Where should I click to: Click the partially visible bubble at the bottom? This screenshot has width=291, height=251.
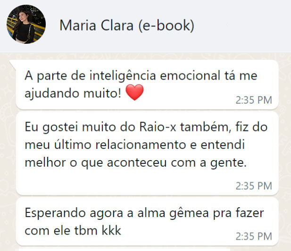[x=125, y=250]
